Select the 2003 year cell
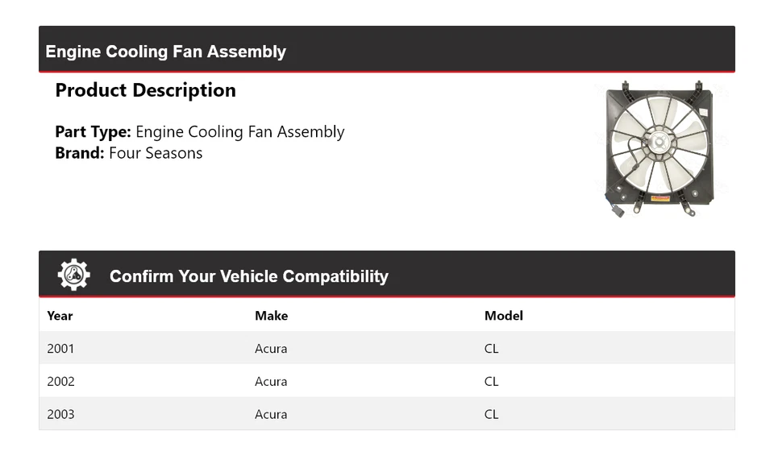This screenshot has height=456, width=774. [x=60, y=414]
